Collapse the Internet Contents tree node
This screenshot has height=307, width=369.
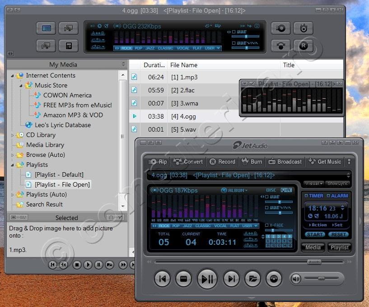(x=12, y=76)
